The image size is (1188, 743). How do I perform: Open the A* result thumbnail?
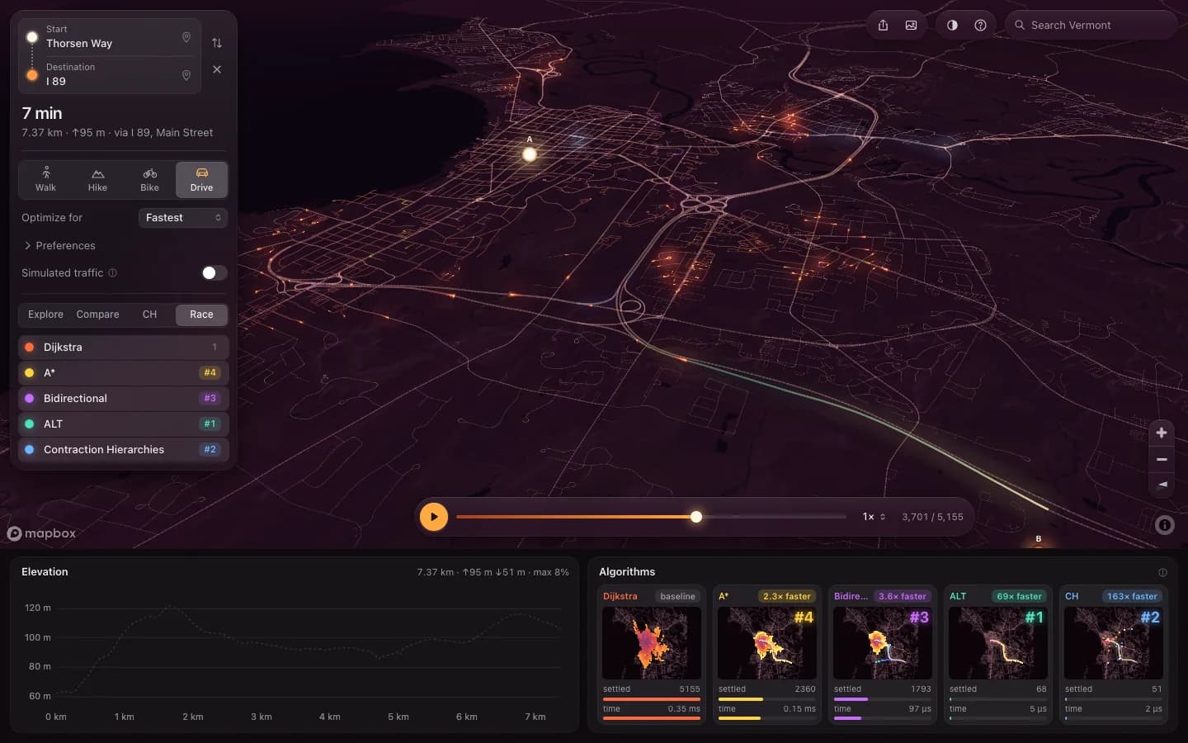[767, 643]
